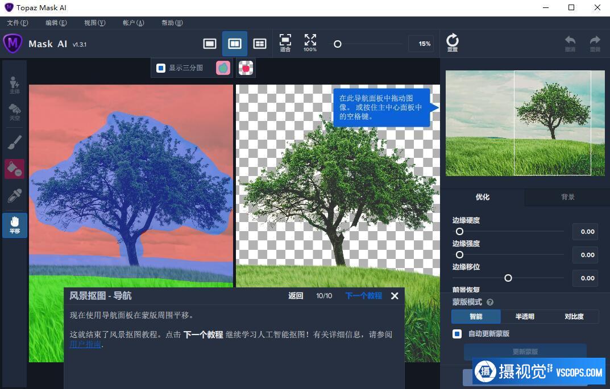Click the 适合 fit-to-screen icon
The image size is (610, 389).
point(285,43)
